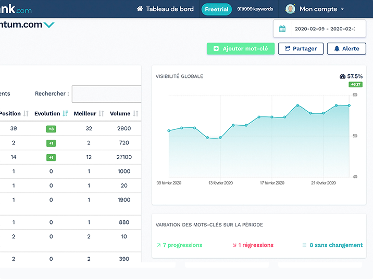Click the gauge icon next to 57.5%

pos(342,76)
